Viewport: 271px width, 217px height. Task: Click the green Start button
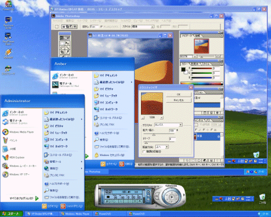(12, 214)
